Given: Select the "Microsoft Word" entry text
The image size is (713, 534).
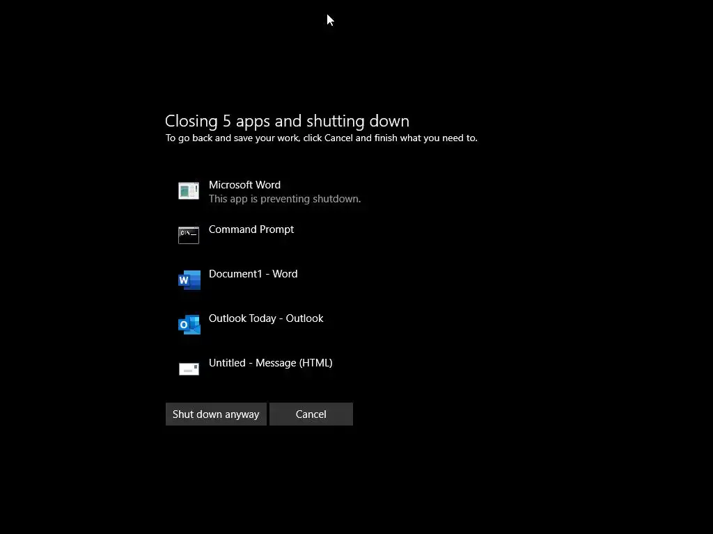Looking at the screenshot, I should 244,185.
